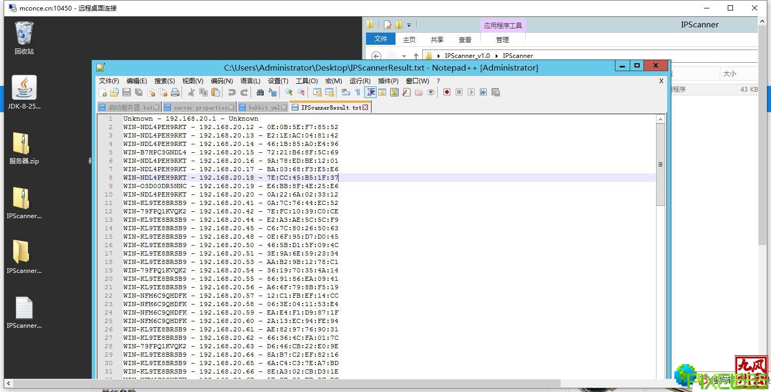The width and height of the screenshot is (771, 392).
Task: Close document with menu bar X
Action: (661, 81)
